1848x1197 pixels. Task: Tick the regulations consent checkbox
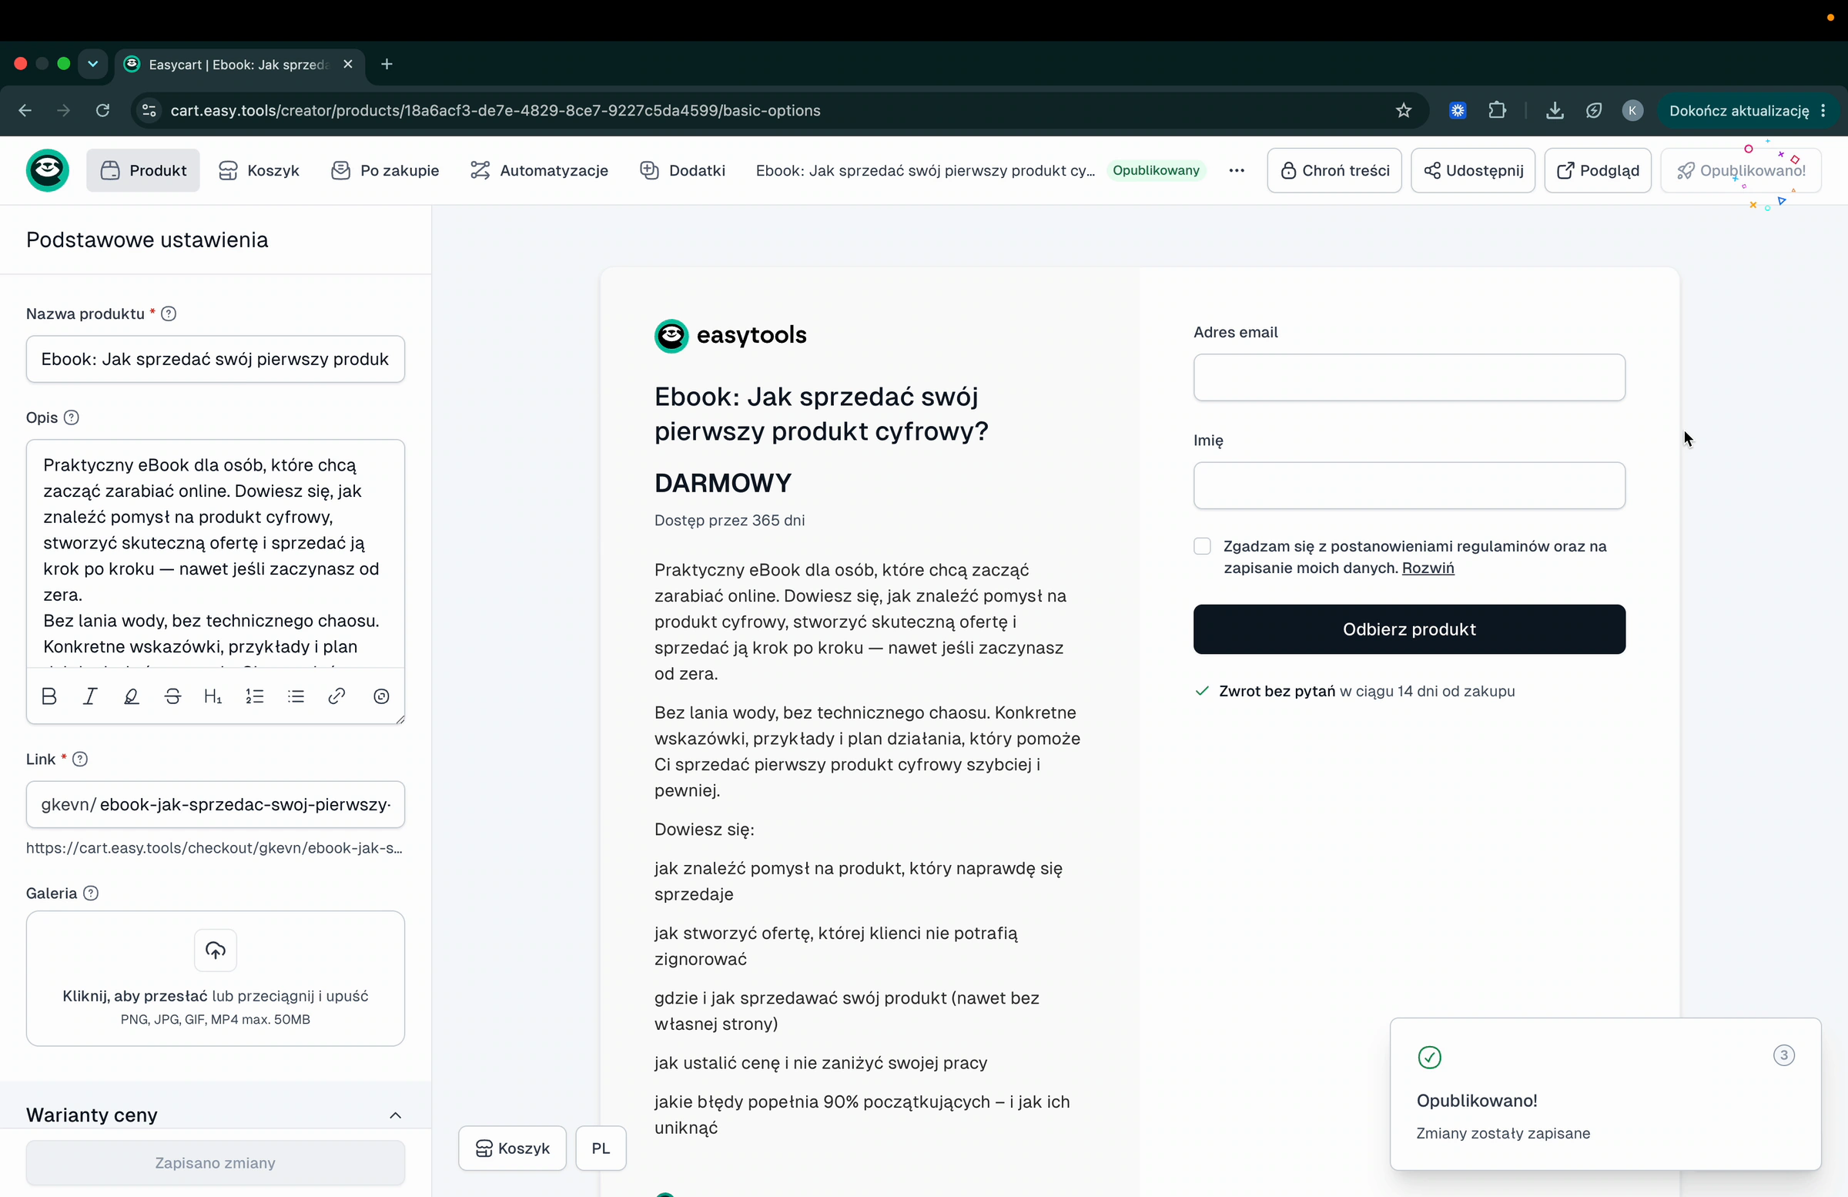coord(1202,546)
